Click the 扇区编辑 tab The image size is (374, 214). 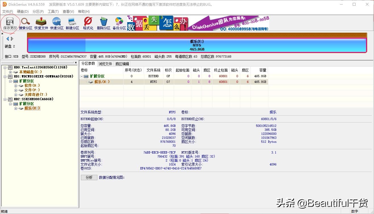point(122,64)
